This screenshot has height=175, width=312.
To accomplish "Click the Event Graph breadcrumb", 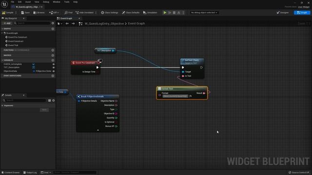I will coord(136,24).
